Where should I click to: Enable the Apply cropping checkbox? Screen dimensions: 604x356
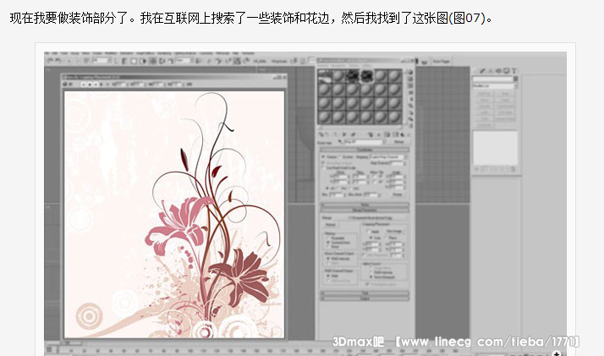[x=369, y=232]
